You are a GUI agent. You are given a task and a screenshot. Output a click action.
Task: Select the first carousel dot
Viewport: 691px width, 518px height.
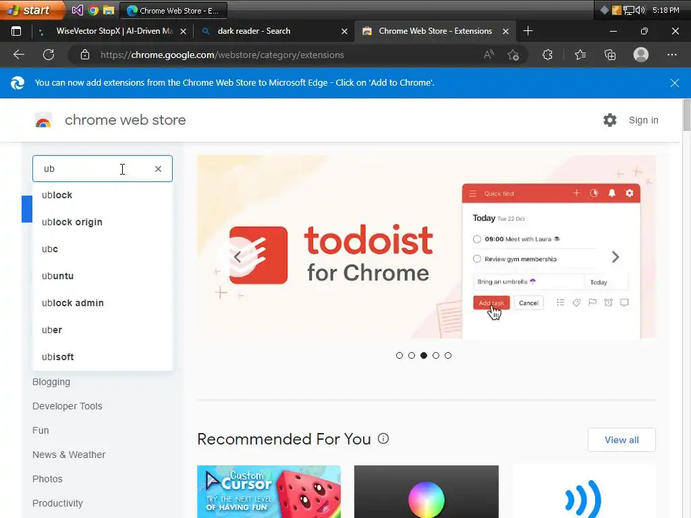[399, 355]
